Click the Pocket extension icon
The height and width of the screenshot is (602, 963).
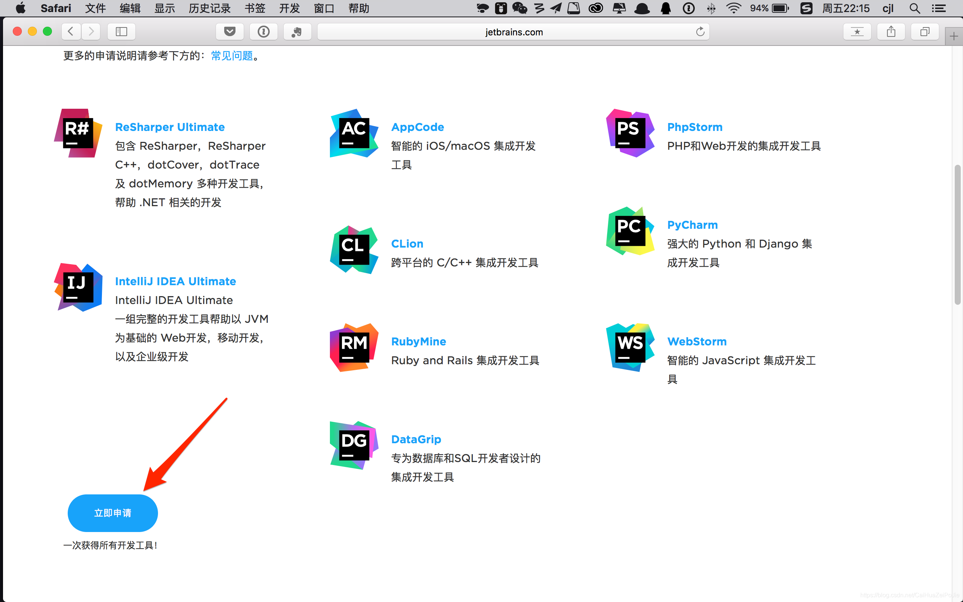229,32
